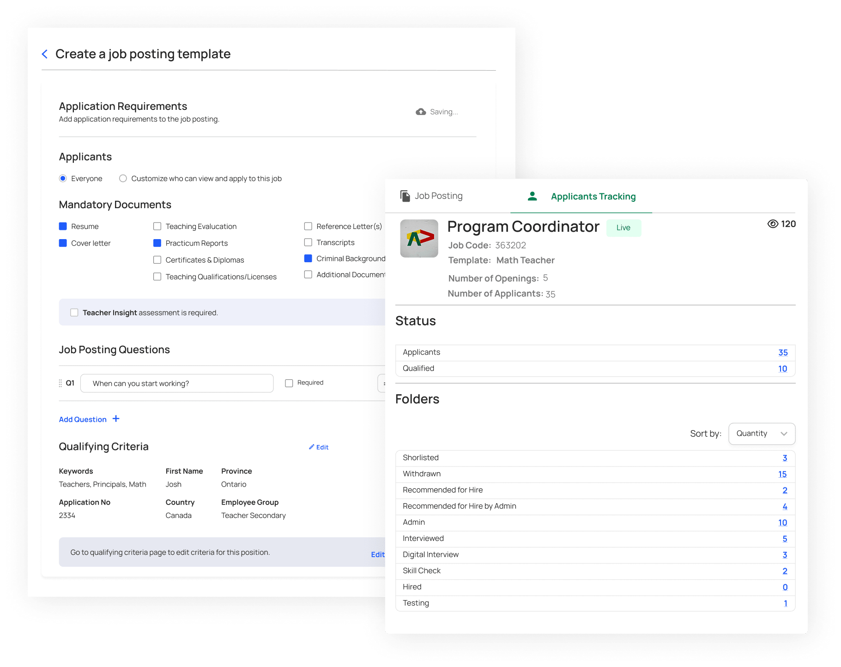Image resolution: width=841 pixels, height=667 pixels.
Task: Check the Teacher Insight assessment requirement
Action: [74, 312]
